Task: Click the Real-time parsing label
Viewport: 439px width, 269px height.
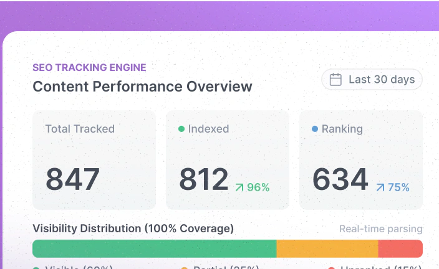Action: point(381,229)
